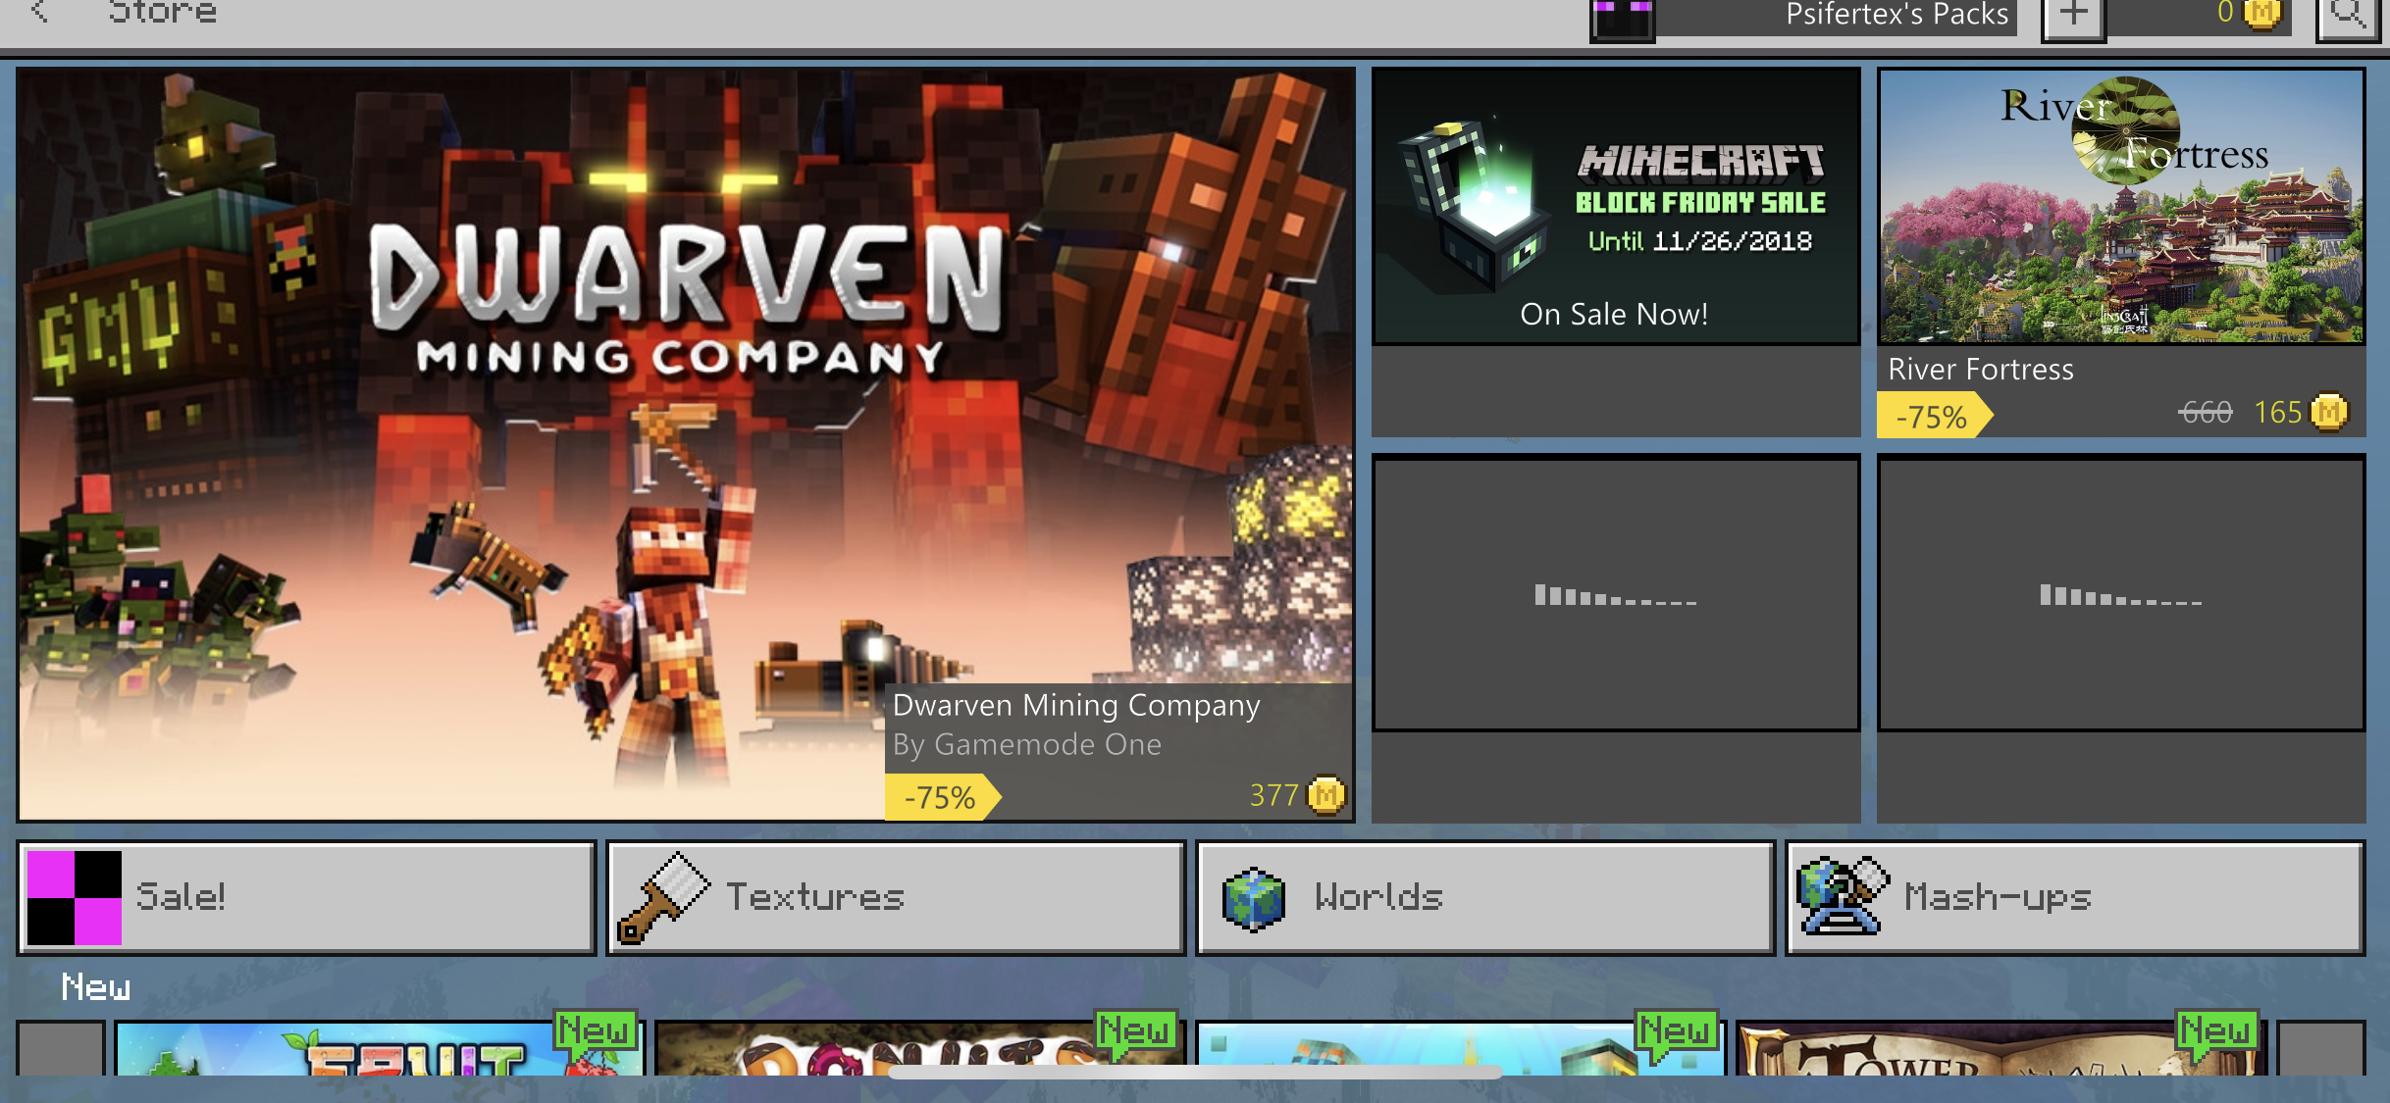Click the horizontal scrollbar at bottom
The height and width of the screenshot is (1103, 2390).
click(1194, 1072)
